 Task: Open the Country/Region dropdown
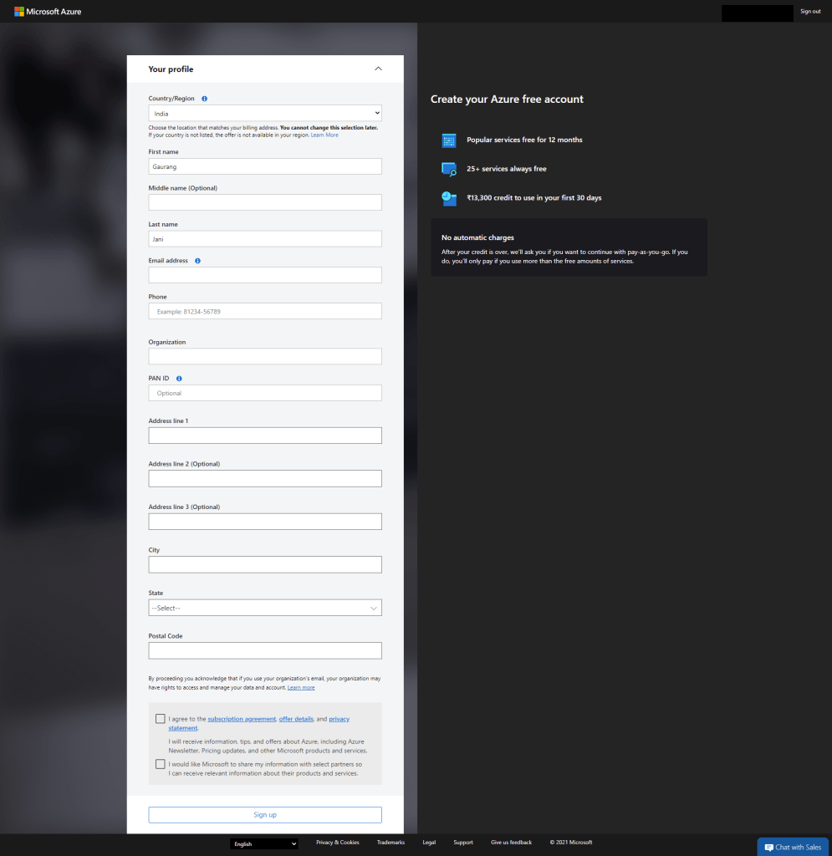265,113
